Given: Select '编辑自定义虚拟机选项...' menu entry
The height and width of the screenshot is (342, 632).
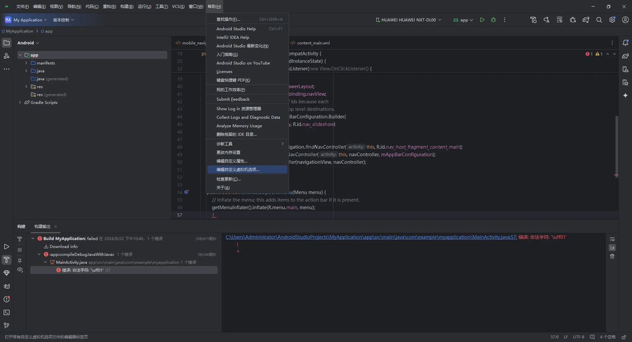Looking at the screenshot, I should pos(238,170).
